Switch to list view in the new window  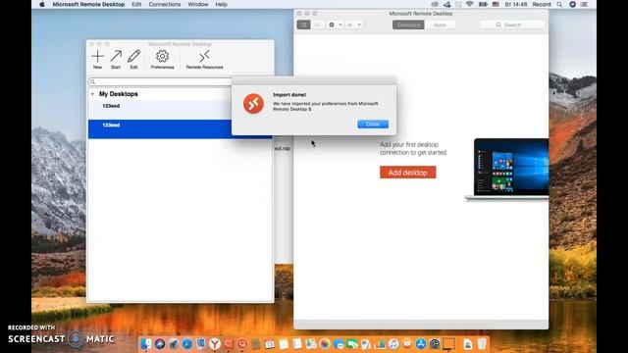click(317, 25)
